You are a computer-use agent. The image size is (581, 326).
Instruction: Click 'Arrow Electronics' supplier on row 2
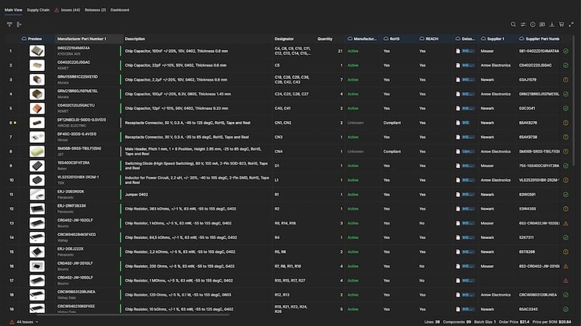[495, 65]
